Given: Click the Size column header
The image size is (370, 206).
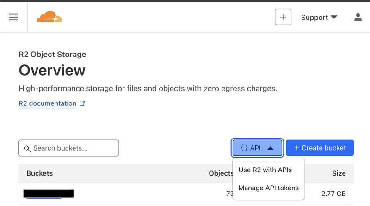Looking at the screenshot, I should tap(339, 173).
